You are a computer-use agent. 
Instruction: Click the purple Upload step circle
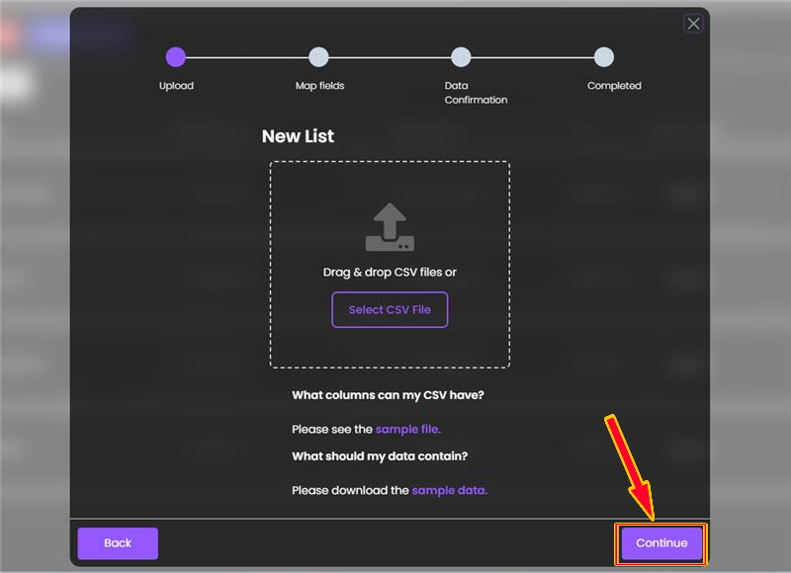(176, 57)
